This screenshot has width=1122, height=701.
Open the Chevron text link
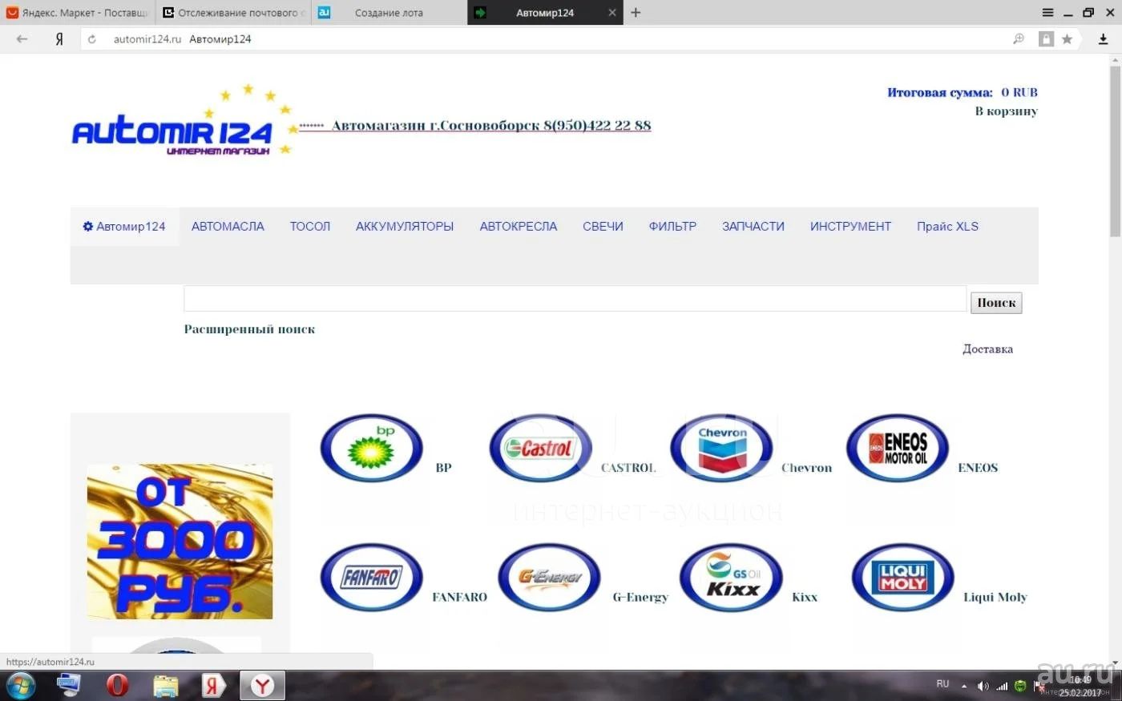[806, 468]
